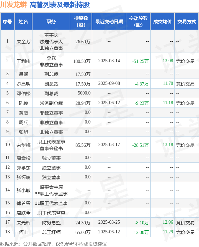Viewport: 199px width, 247px height.
Task: Click the date 2025-03-17
Action: 109,144
